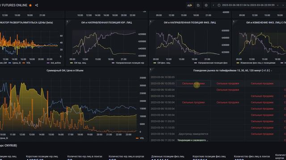This screenshot has height=160, width=286.
Task: Click Сильные продажи in third column, 10:45:04 row
Action: [262, 96]
